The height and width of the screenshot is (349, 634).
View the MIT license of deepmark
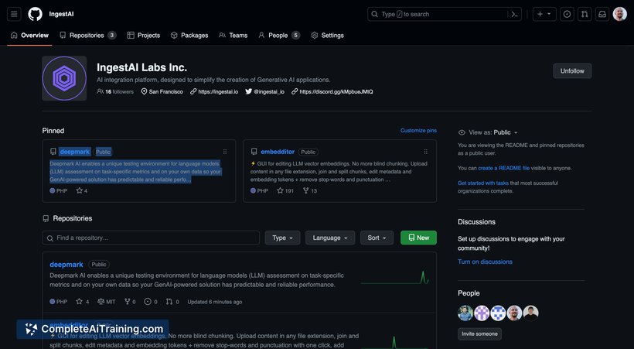click(x=107, y=302)
